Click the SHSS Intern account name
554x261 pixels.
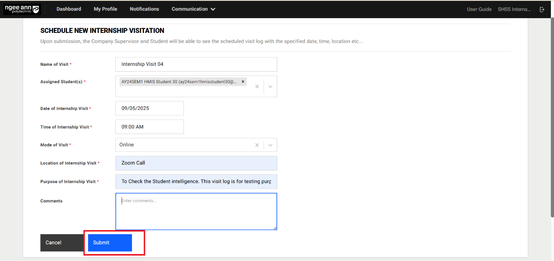pyautogui.click(x=514, y=9)
